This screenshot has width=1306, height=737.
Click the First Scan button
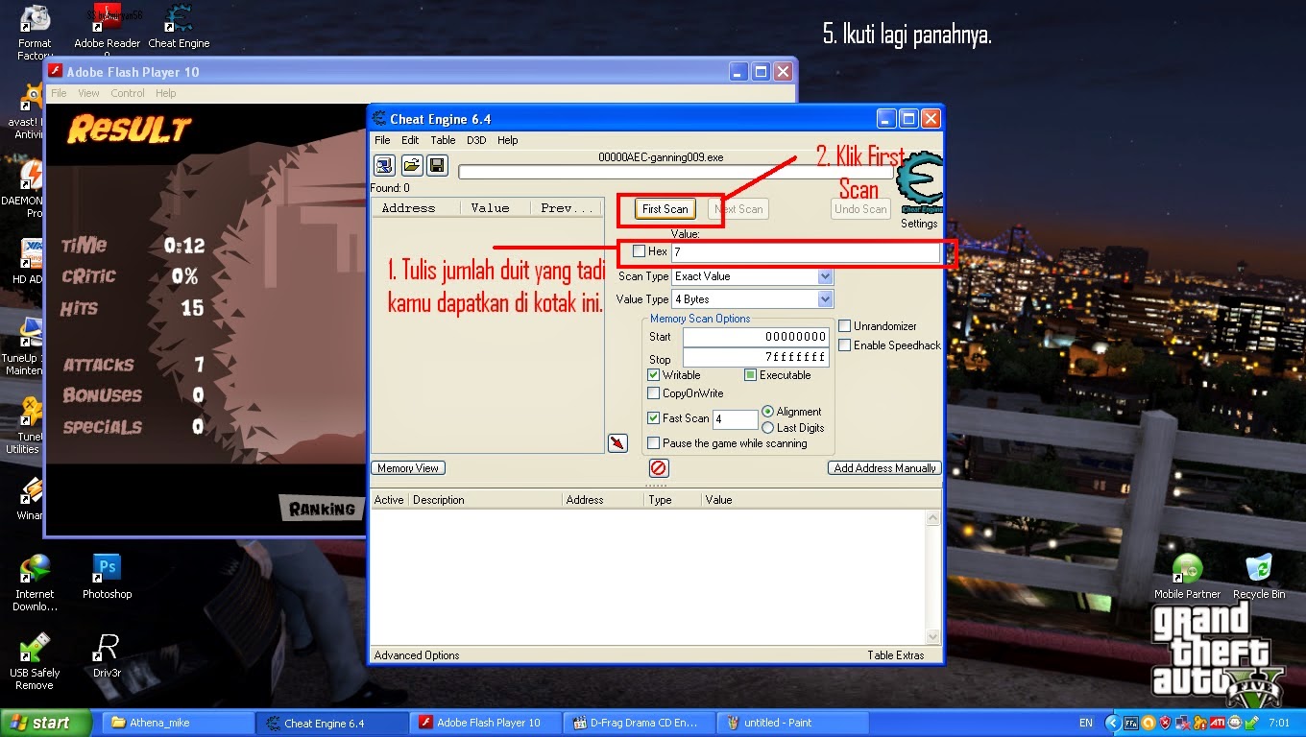pos(665,209)
